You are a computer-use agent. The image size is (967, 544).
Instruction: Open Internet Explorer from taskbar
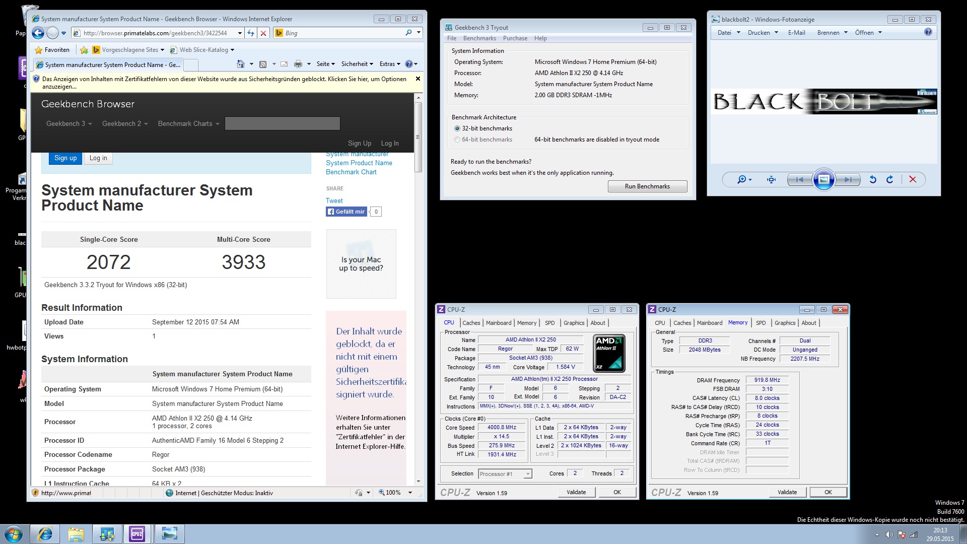pos(45,534)
